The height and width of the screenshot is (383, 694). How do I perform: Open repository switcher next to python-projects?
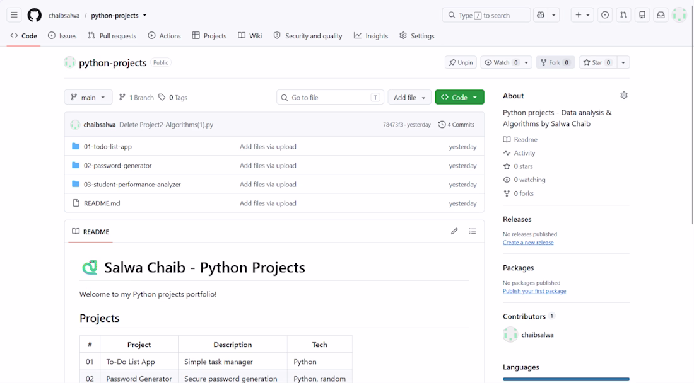click(x=144, y=16)
